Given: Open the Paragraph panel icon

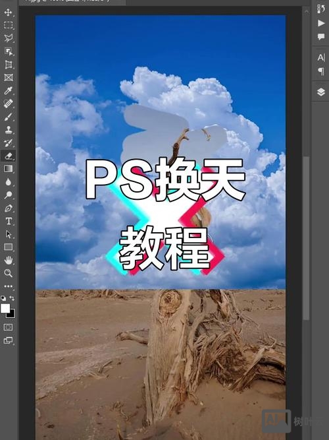Looking at the screenshot, I should point(321,71).
